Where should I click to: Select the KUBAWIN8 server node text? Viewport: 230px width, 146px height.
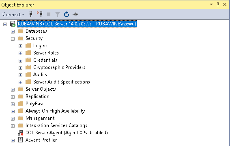click(77, 24)
